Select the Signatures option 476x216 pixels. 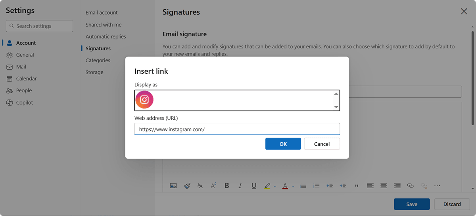coord(98,48)
